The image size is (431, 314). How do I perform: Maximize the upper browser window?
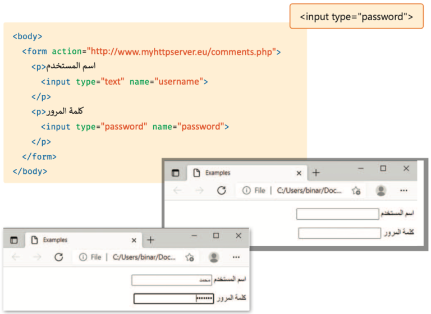pyautogui.click(x=383, y=168)
